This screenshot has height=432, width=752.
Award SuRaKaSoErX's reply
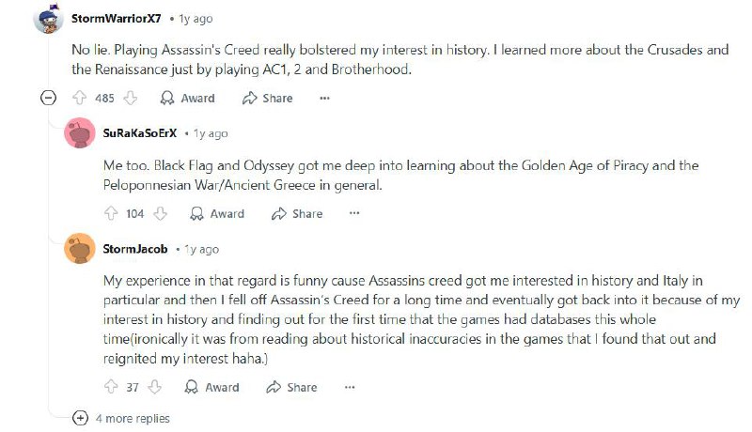pos(217,213)
